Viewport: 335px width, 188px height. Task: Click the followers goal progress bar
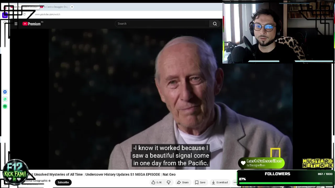pyautogui.click(x=286, y=183)
